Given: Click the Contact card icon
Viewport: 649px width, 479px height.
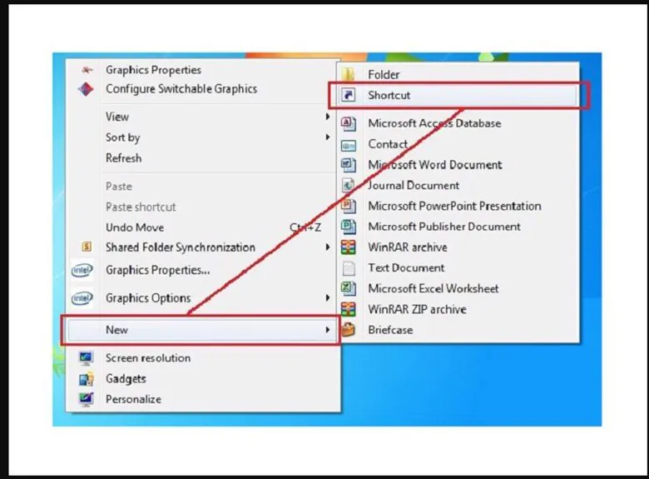Looking at the screenshot, I should click(348, 146).
